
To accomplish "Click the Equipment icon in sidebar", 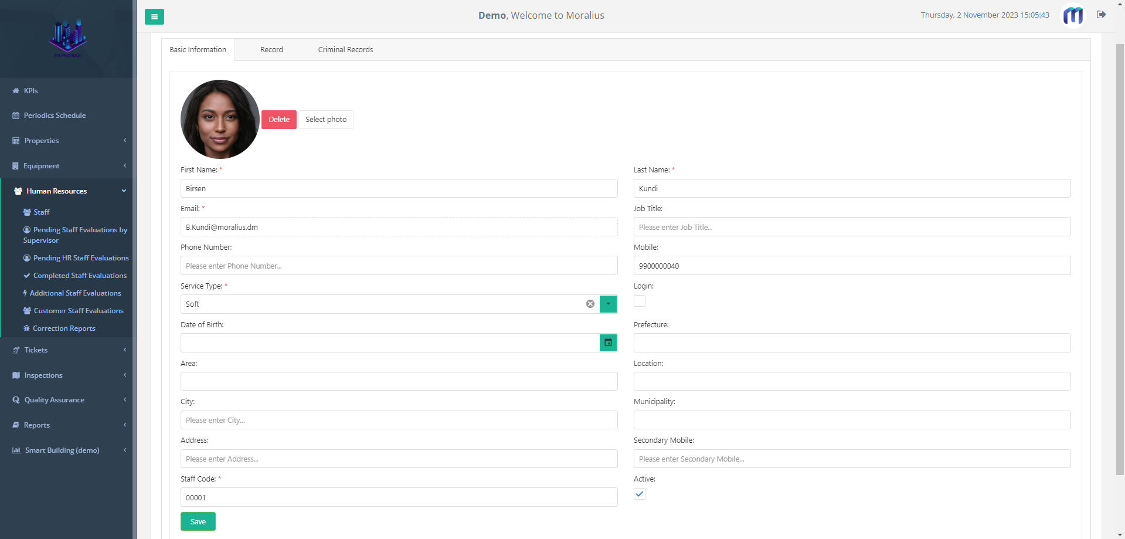I will pyautogui.click(x=15, y=166).
